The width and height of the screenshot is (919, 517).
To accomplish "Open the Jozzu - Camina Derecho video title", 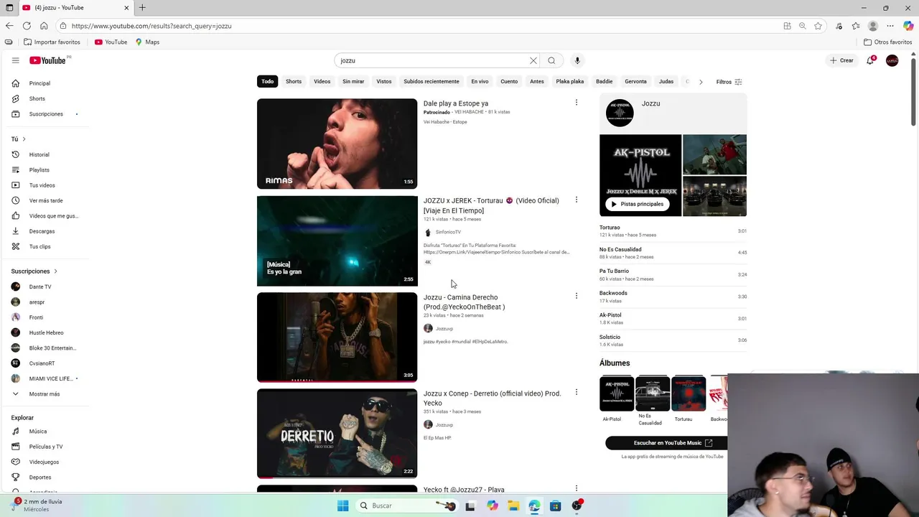I will (x=464, y=302).
